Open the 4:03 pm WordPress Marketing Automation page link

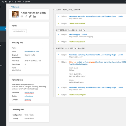96,88
